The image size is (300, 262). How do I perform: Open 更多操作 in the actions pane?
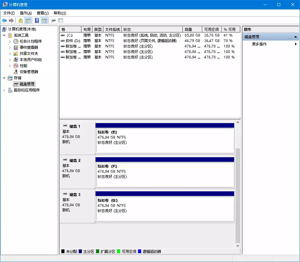click(x=259, y=44)
